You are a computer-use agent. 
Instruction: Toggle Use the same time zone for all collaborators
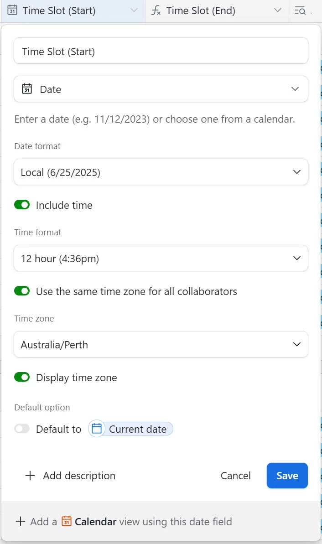point(22,291)
